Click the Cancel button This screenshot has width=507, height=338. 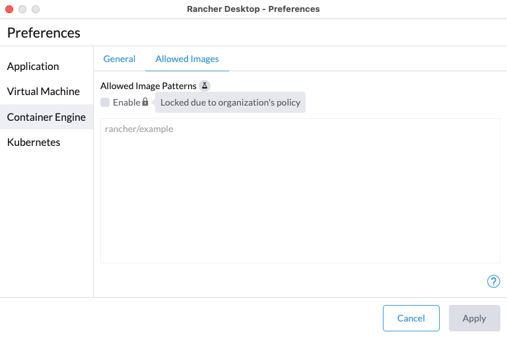[x=411, y=318]
